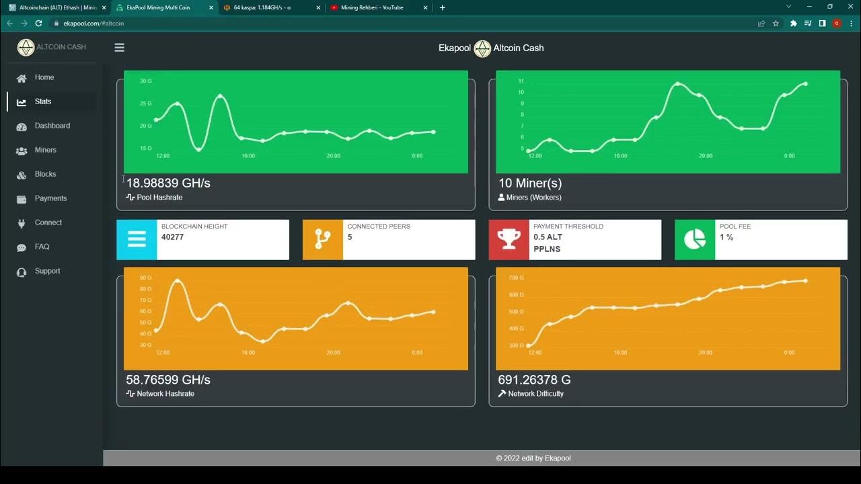Click the orange Connected Peers branch icon

pos(323,239)
